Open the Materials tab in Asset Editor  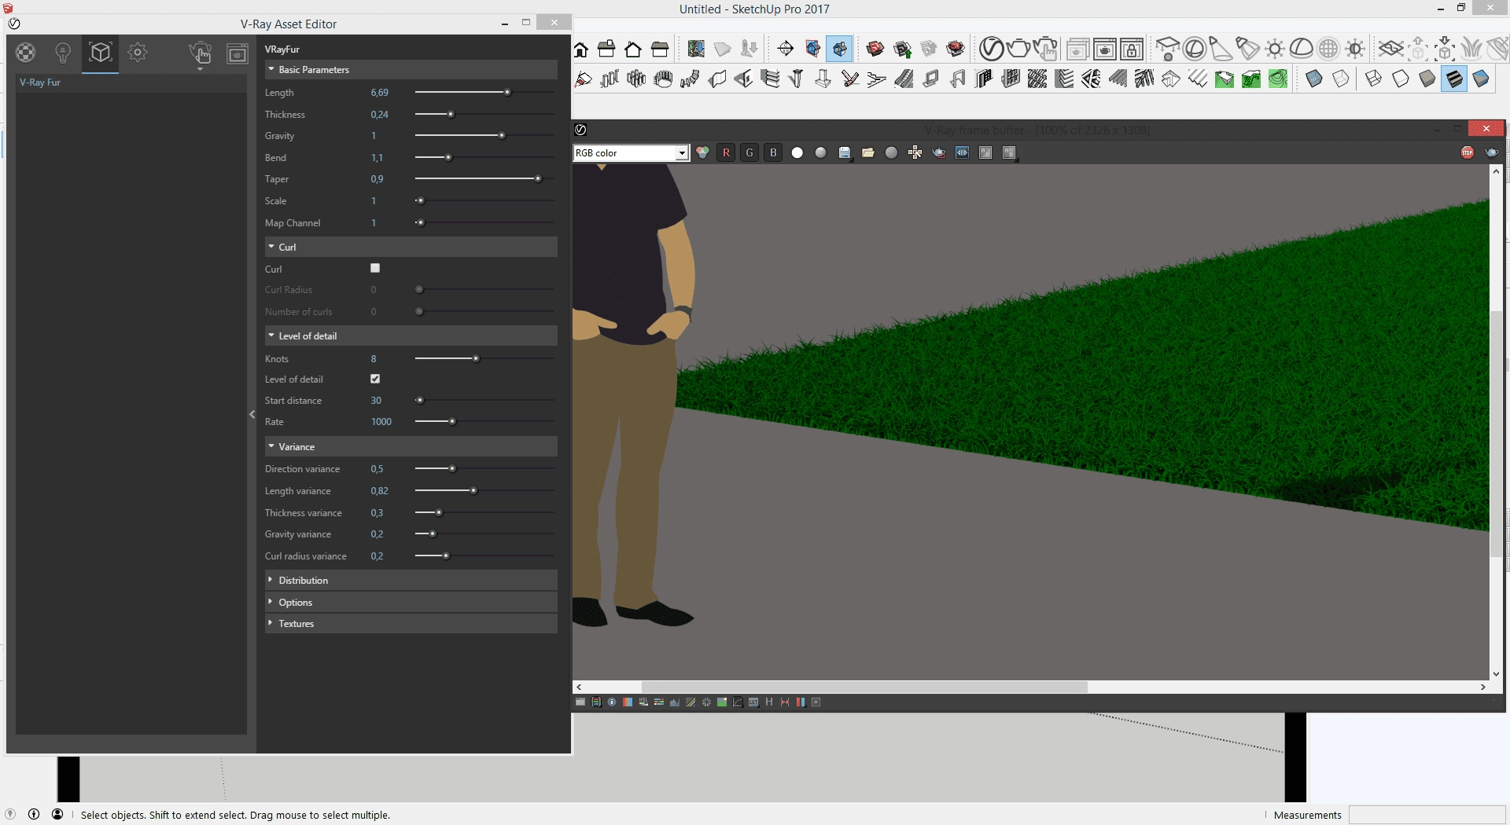(x=26, y=53)
